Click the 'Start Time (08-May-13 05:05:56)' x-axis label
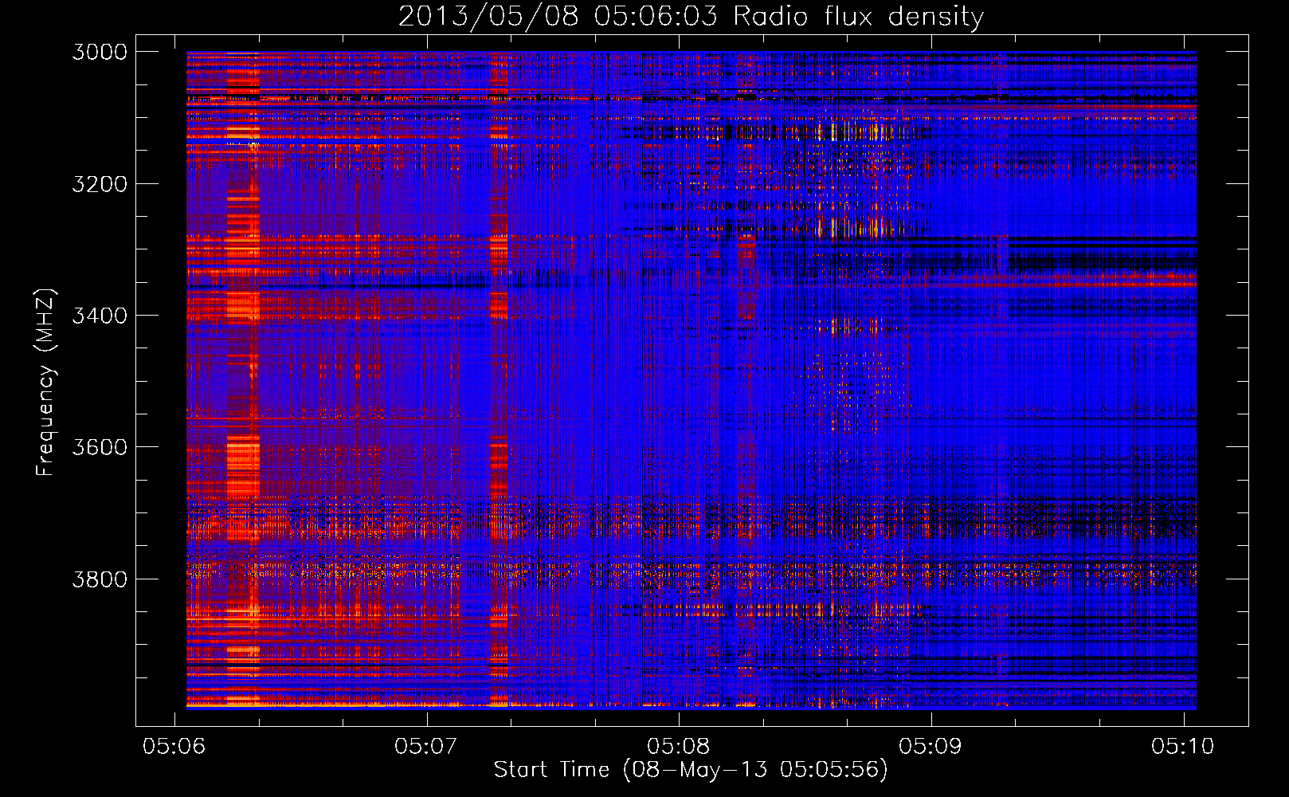The image size is (1289, 797). point(691,770)
